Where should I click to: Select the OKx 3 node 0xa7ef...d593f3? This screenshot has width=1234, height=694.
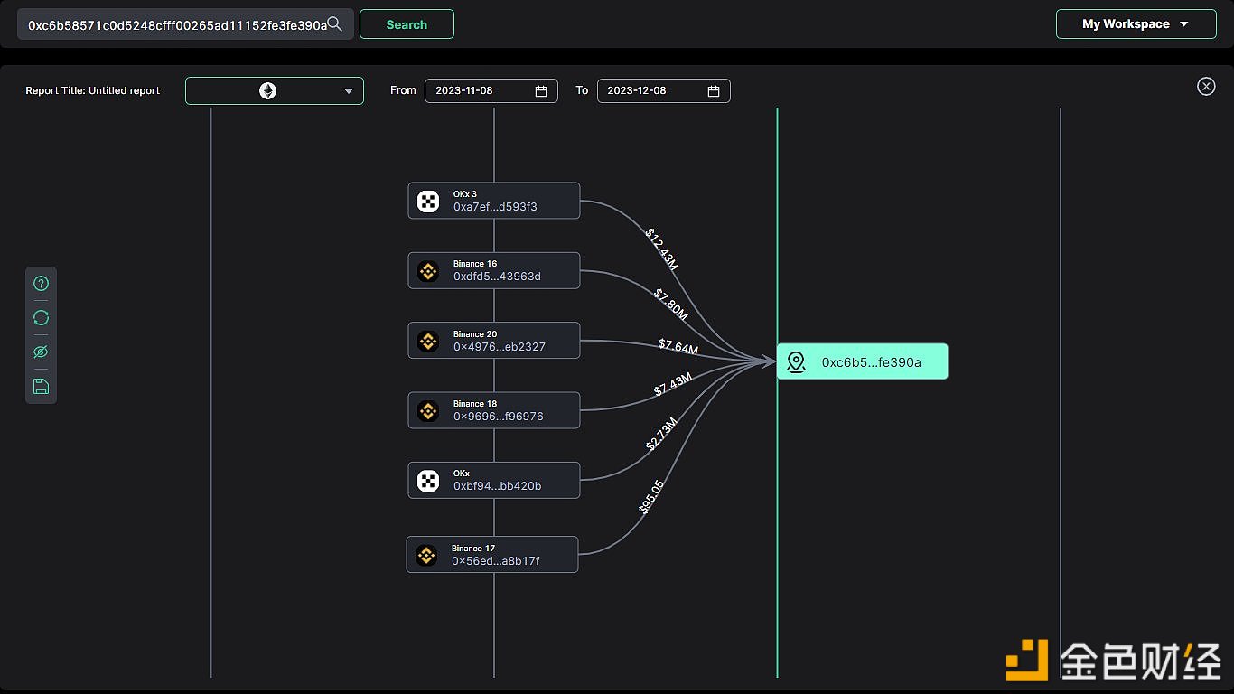[x=494, y=201]
